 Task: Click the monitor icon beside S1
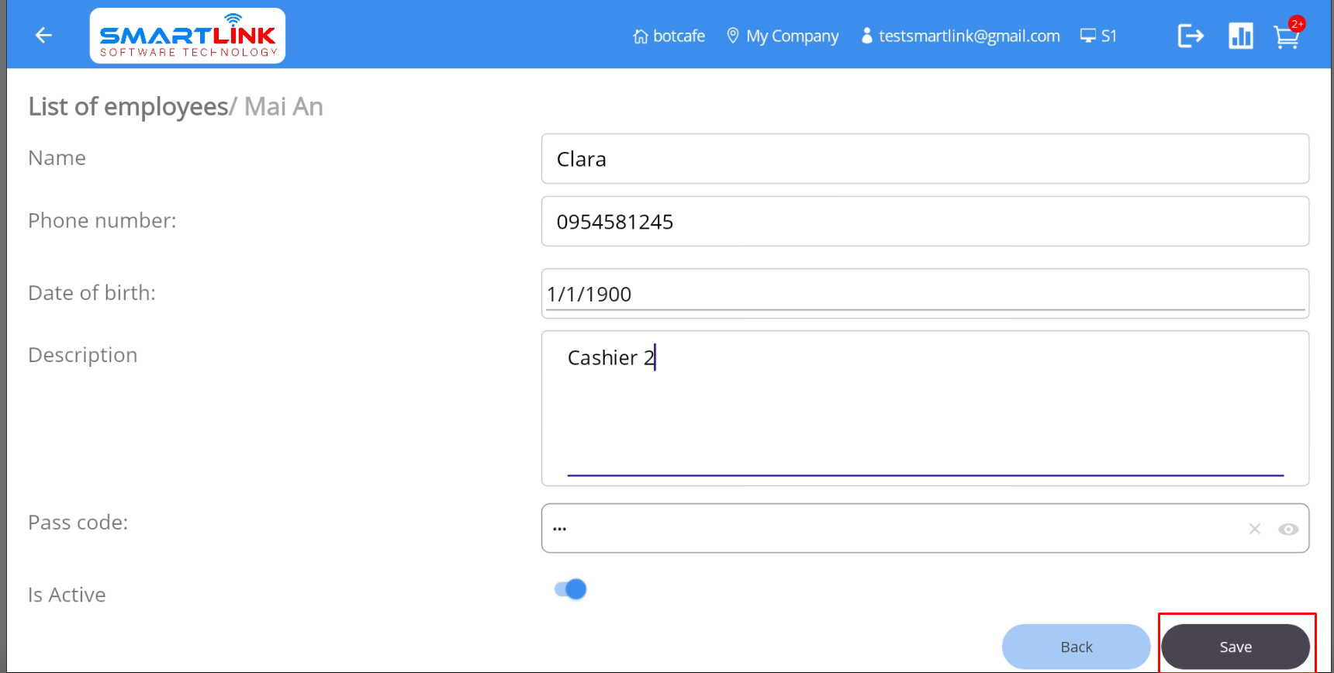coord(1088,36)
